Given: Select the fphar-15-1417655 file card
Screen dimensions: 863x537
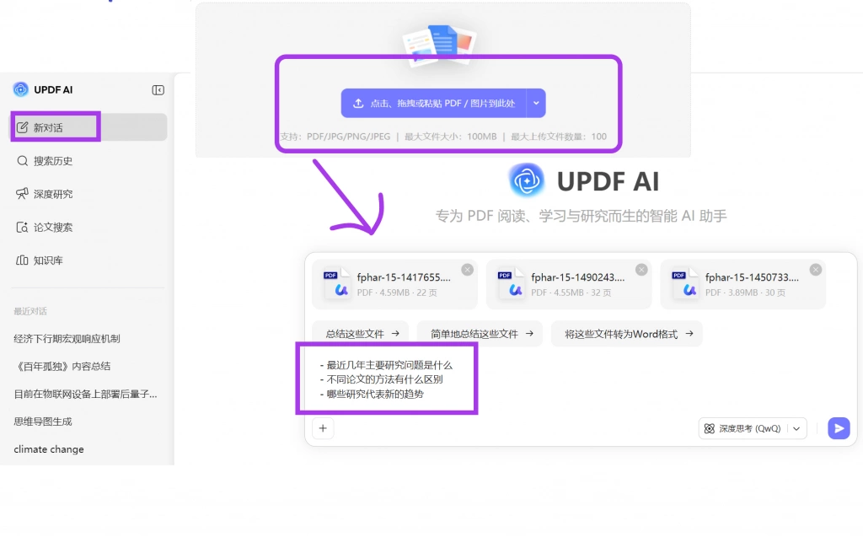Looking at the screenshot, I should point(394,284).
